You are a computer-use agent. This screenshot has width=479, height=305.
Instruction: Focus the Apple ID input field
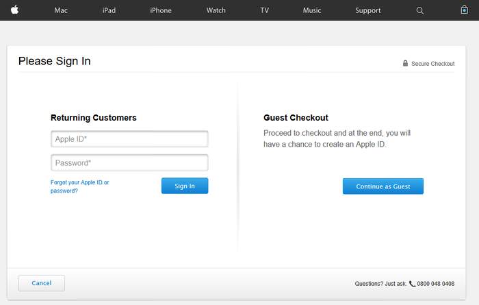tap(129, 139)
